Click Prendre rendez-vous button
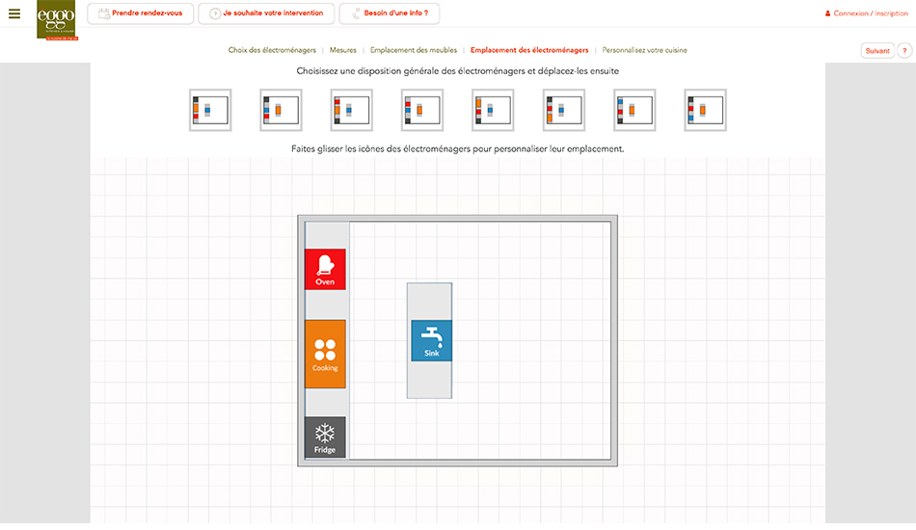Screen dimensions: 916x530 click(141, 13)
